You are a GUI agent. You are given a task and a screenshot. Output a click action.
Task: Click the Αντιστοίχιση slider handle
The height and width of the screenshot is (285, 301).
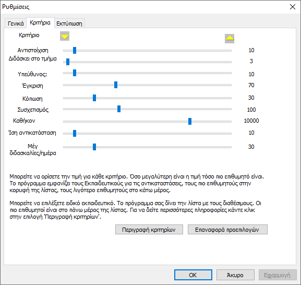coord(75,50)
